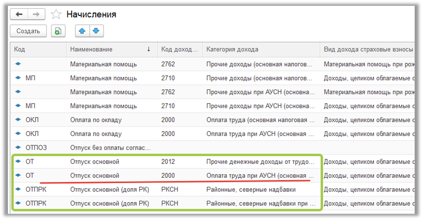Viewport: 423px width, 220px height.
Task: Sort by the Наименование column header
Action: 111,49
